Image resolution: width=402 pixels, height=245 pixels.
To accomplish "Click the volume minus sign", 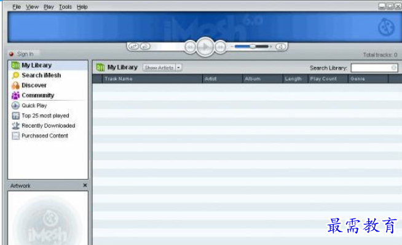I will pos(232,47).
